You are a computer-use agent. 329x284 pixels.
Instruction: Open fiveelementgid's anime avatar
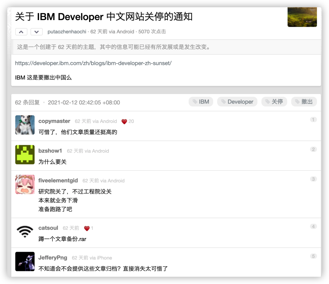click(25, 184)
